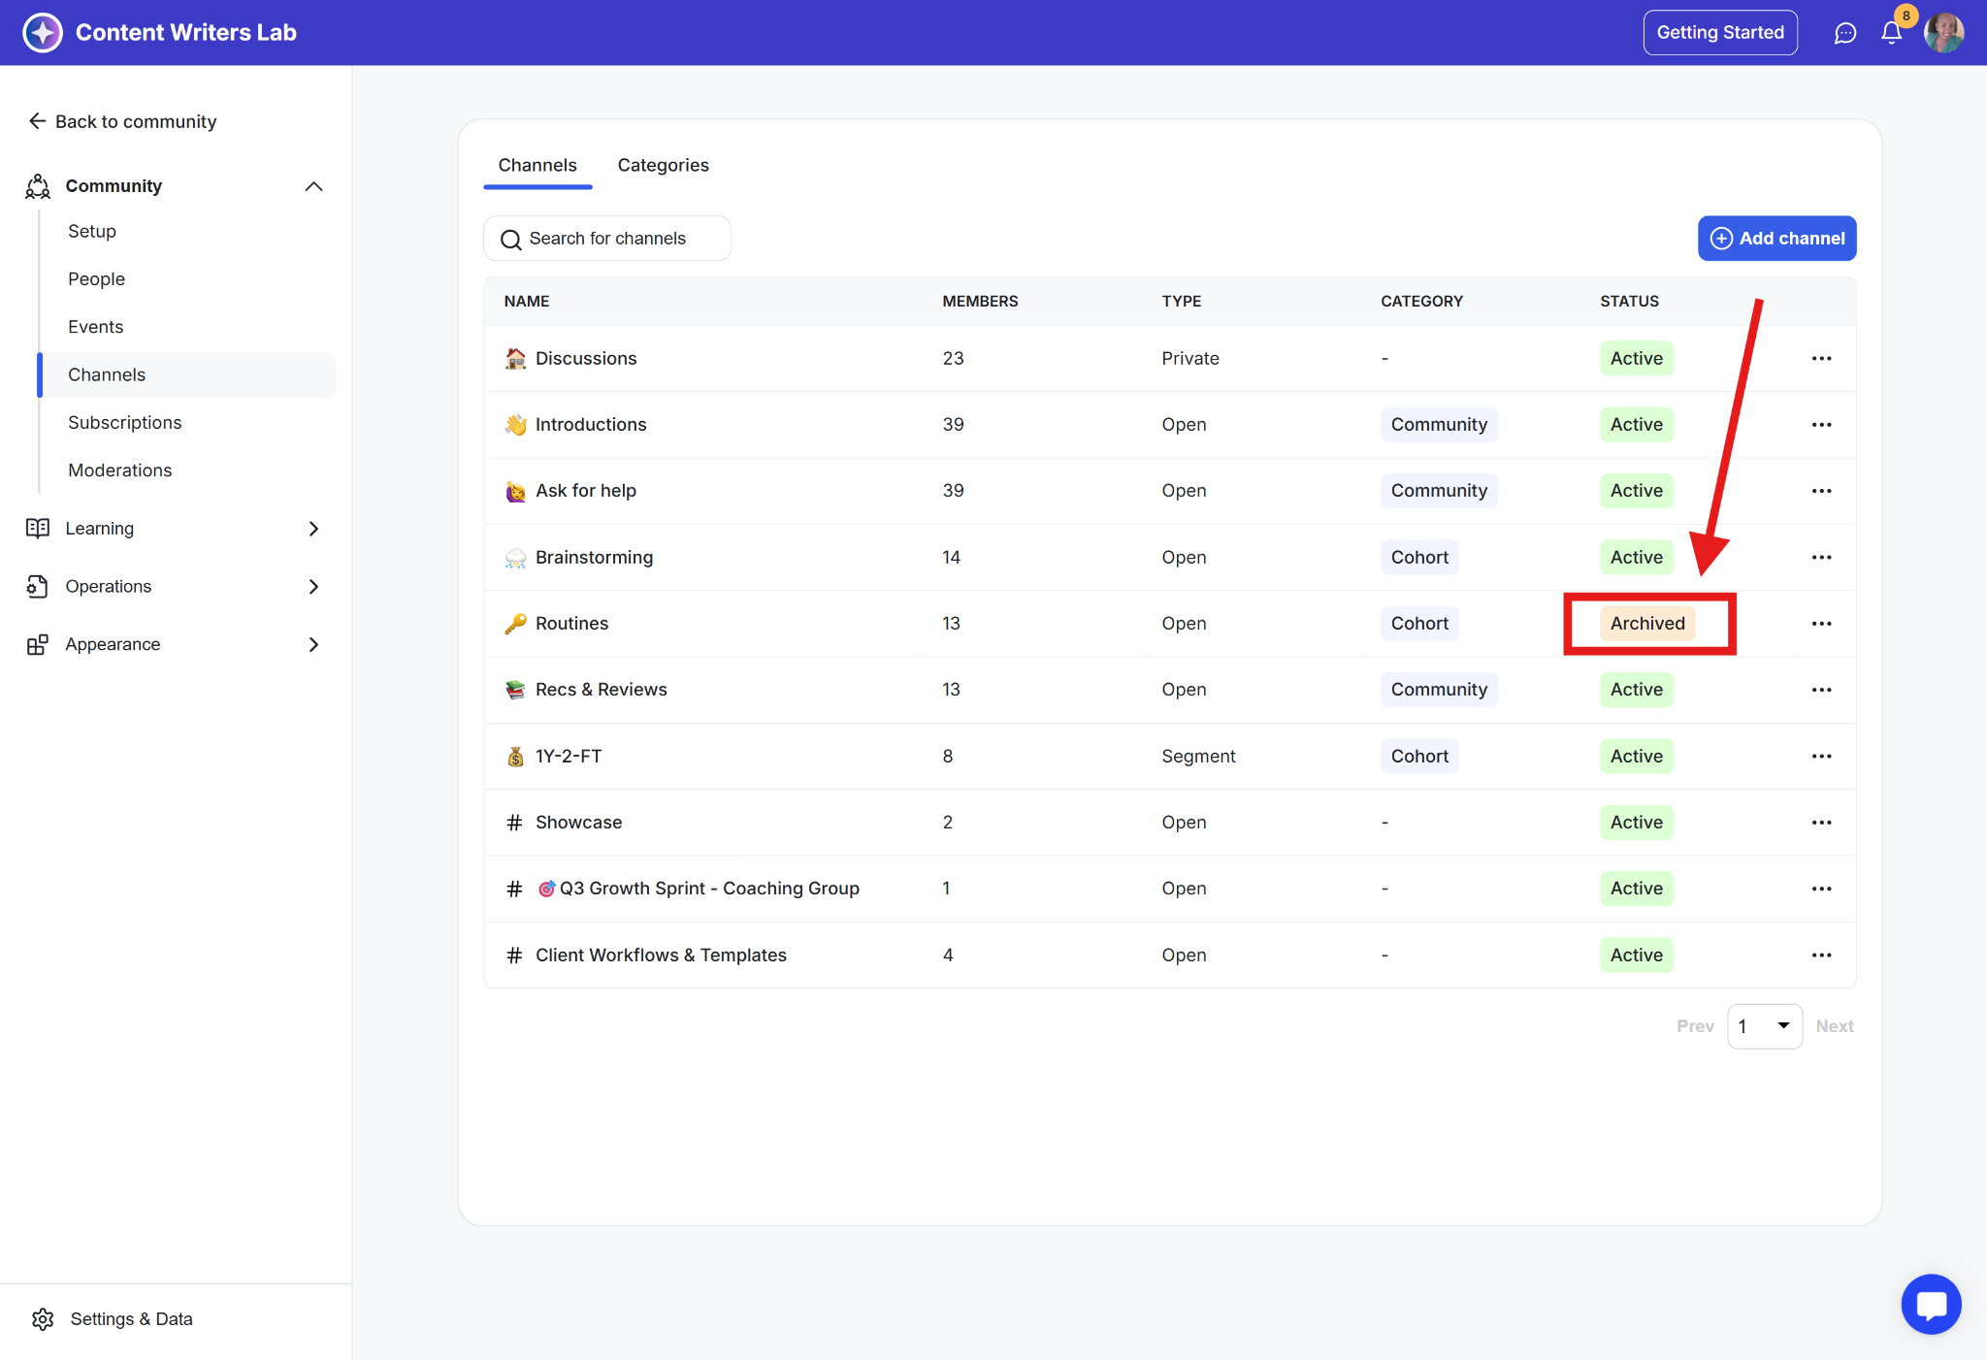
Task: Switch to the Categories tab
Action: [x=663, y=165]
